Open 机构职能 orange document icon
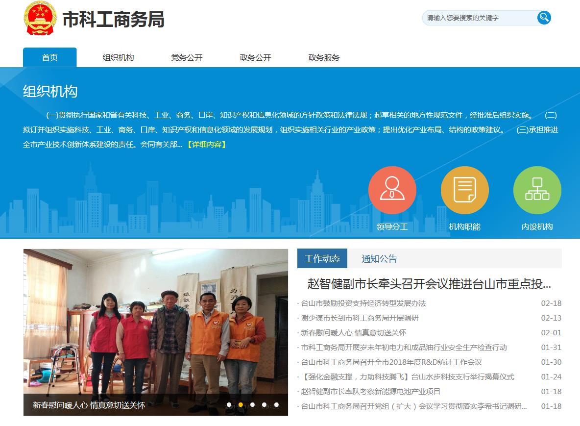This screenshot has width=580, height=426. pos(464,190)
